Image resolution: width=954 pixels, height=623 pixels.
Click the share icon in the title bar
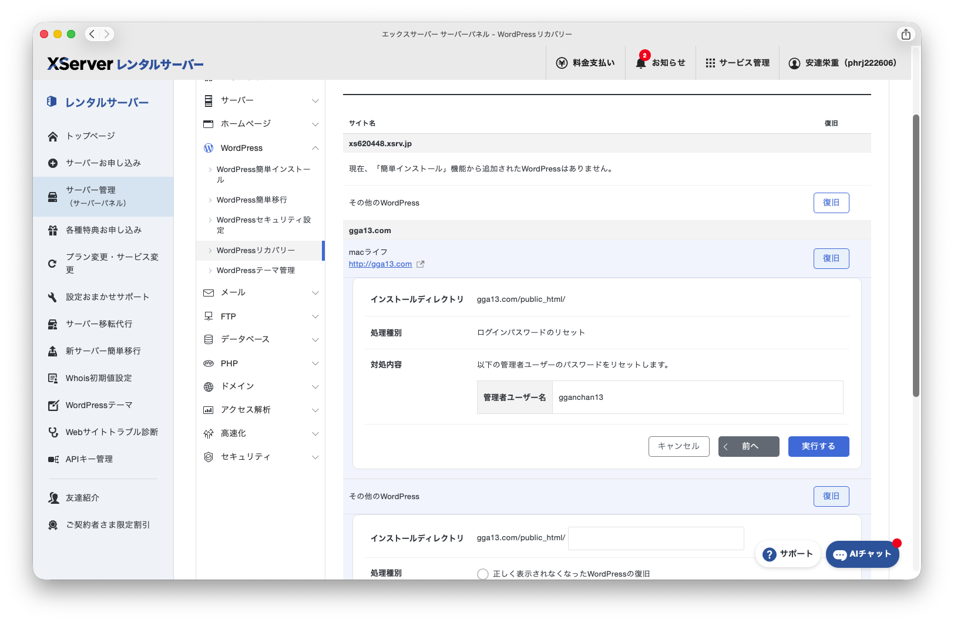tap(906, 34)
